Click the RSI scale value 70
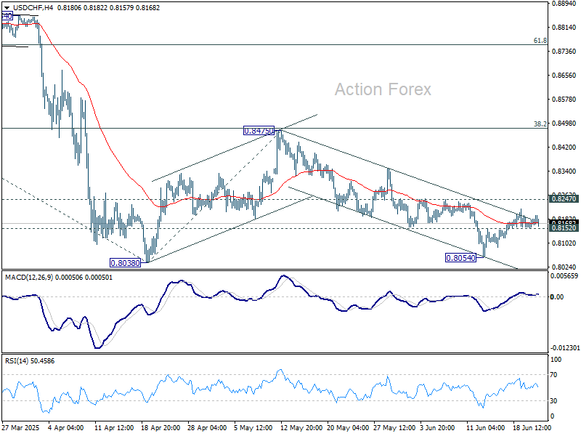Viewport: 581px width, 436px height. click(553, 375)
